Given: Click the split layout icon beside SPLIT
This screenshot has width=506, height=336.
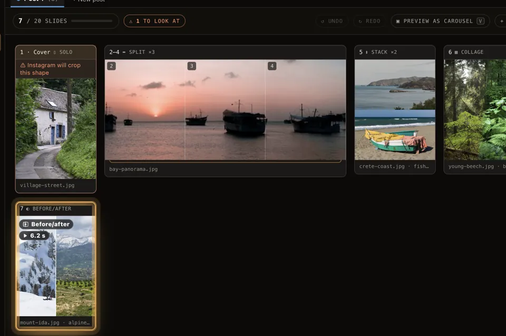Looking at the screenshot, I should click(x=124, y=52).
